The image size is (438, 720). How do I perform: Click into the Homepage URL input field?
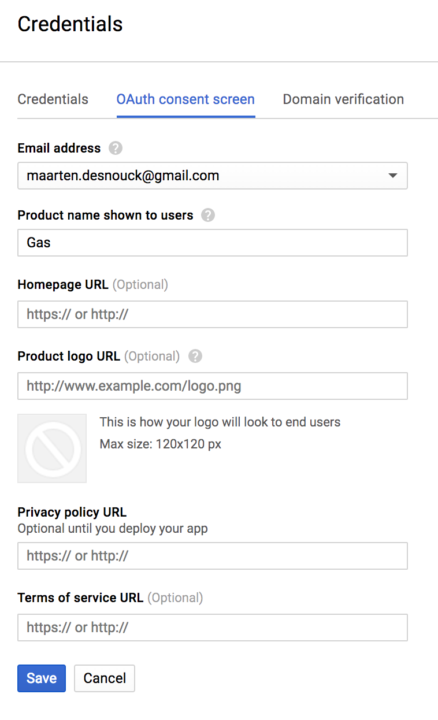pyautogui.click(x=213, y=314)
